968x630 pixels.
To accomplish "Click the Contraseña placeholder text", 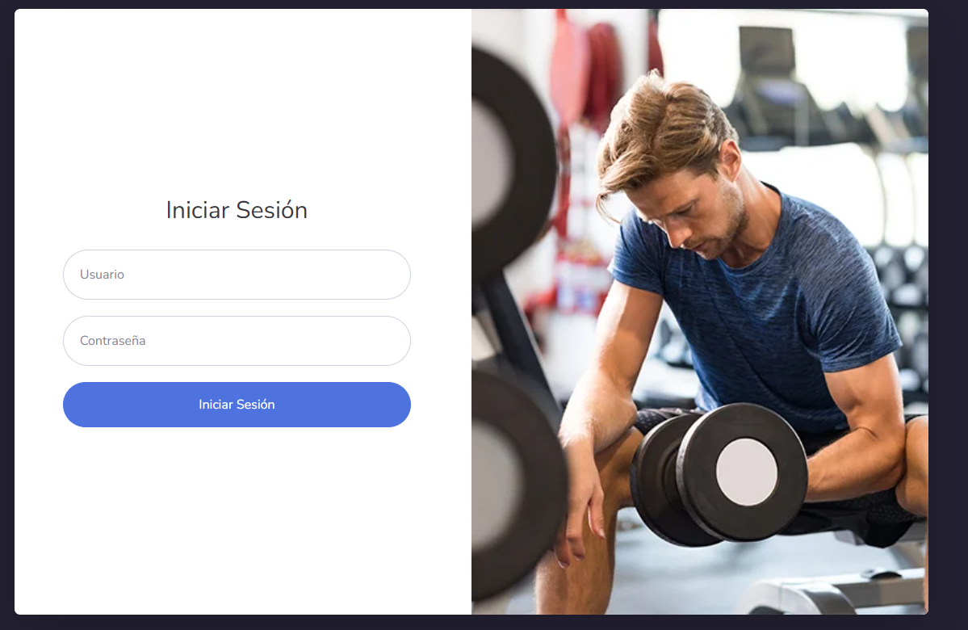I will point(112,341).
